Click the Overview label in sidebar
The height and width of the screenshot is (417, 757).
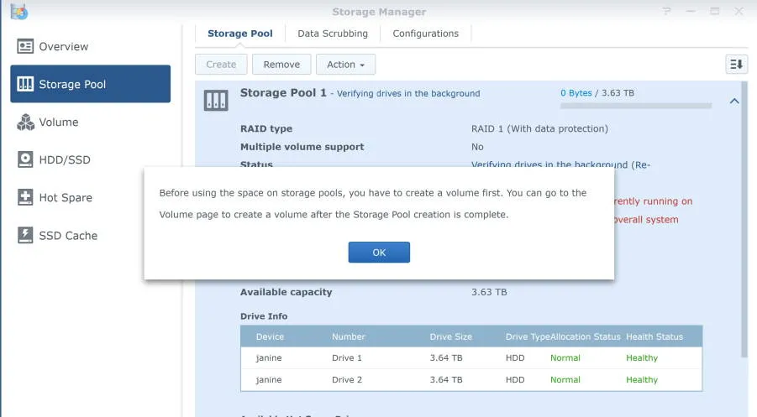[63, 46]
